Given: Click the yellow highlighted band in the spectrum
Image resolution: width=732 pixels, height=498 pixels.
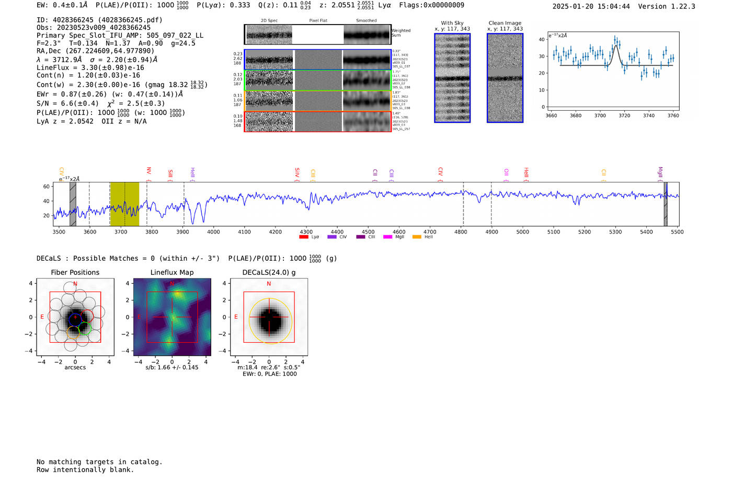Looking at the screenshot, I should [124, 204].
